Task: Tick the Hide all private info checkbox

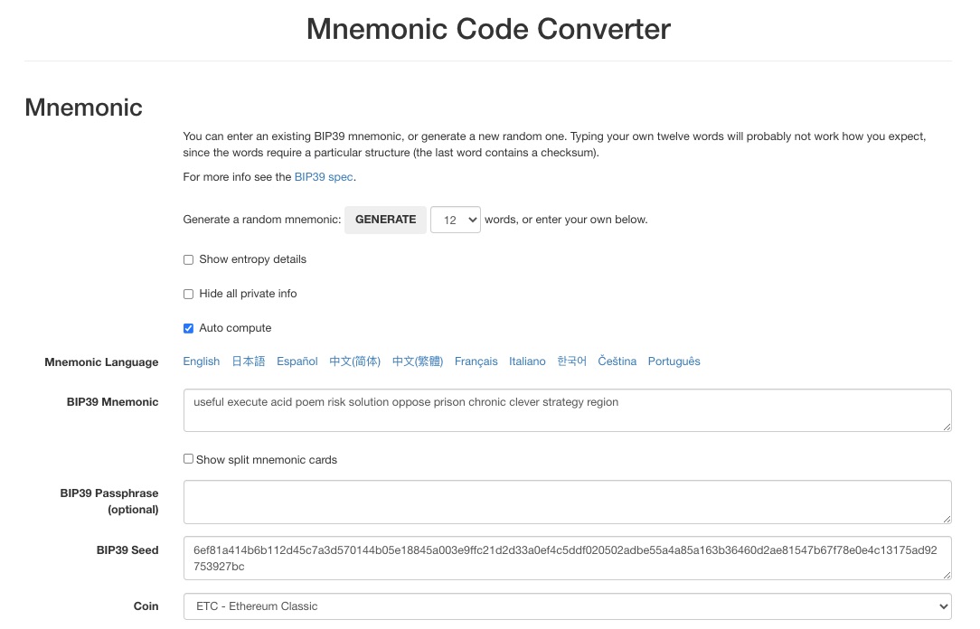Action: point(188,295)
